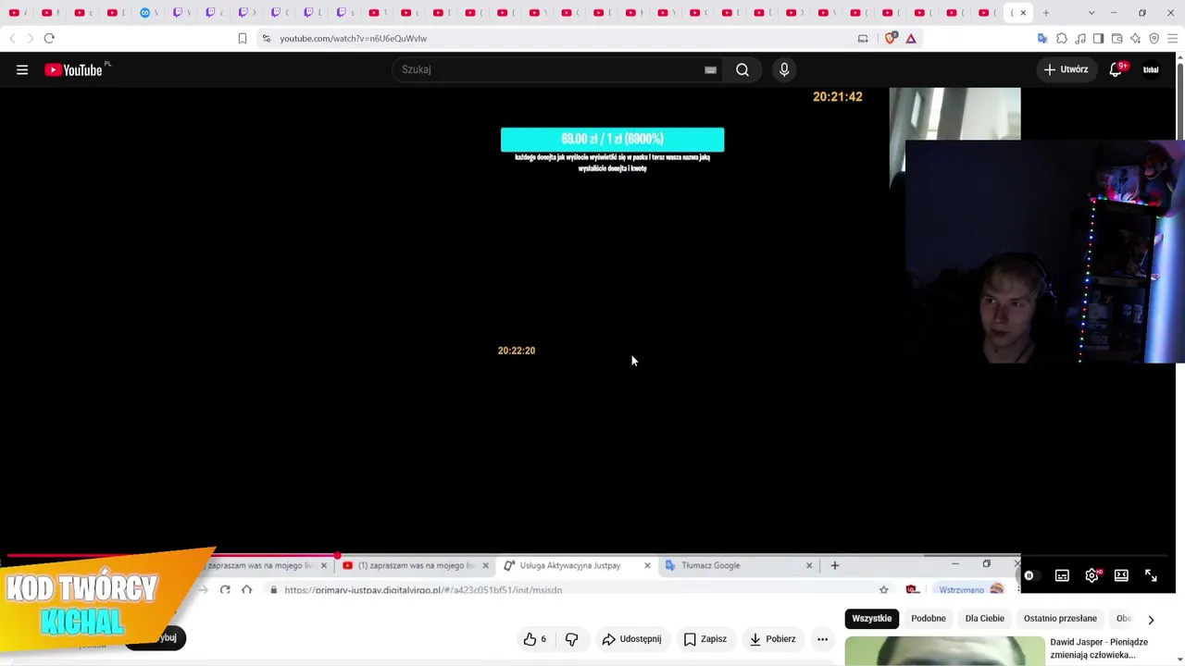Toggle the browser sidebar panel
This screenshot has width=1185, height=666.
pos(1098,39)
